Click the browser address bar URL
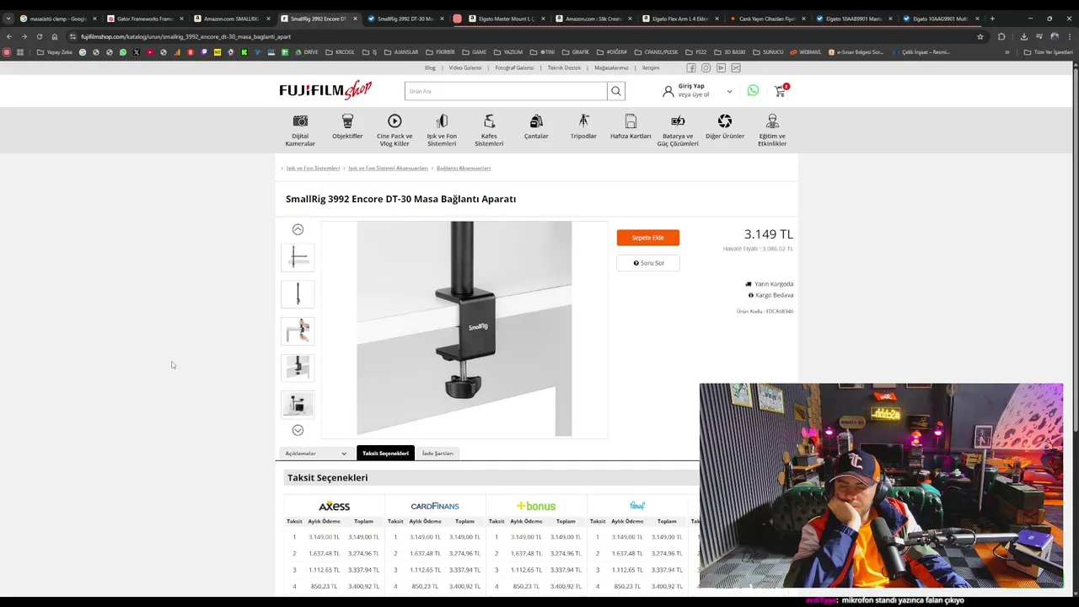1079x607 pixels. 185,36
